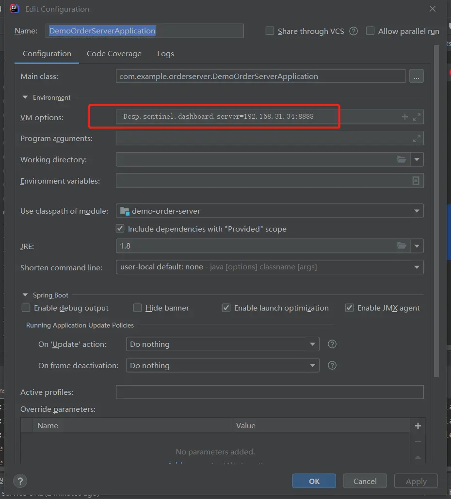Click the JRE folder browse icon
The image size is (451, 499).
[402, 246]
